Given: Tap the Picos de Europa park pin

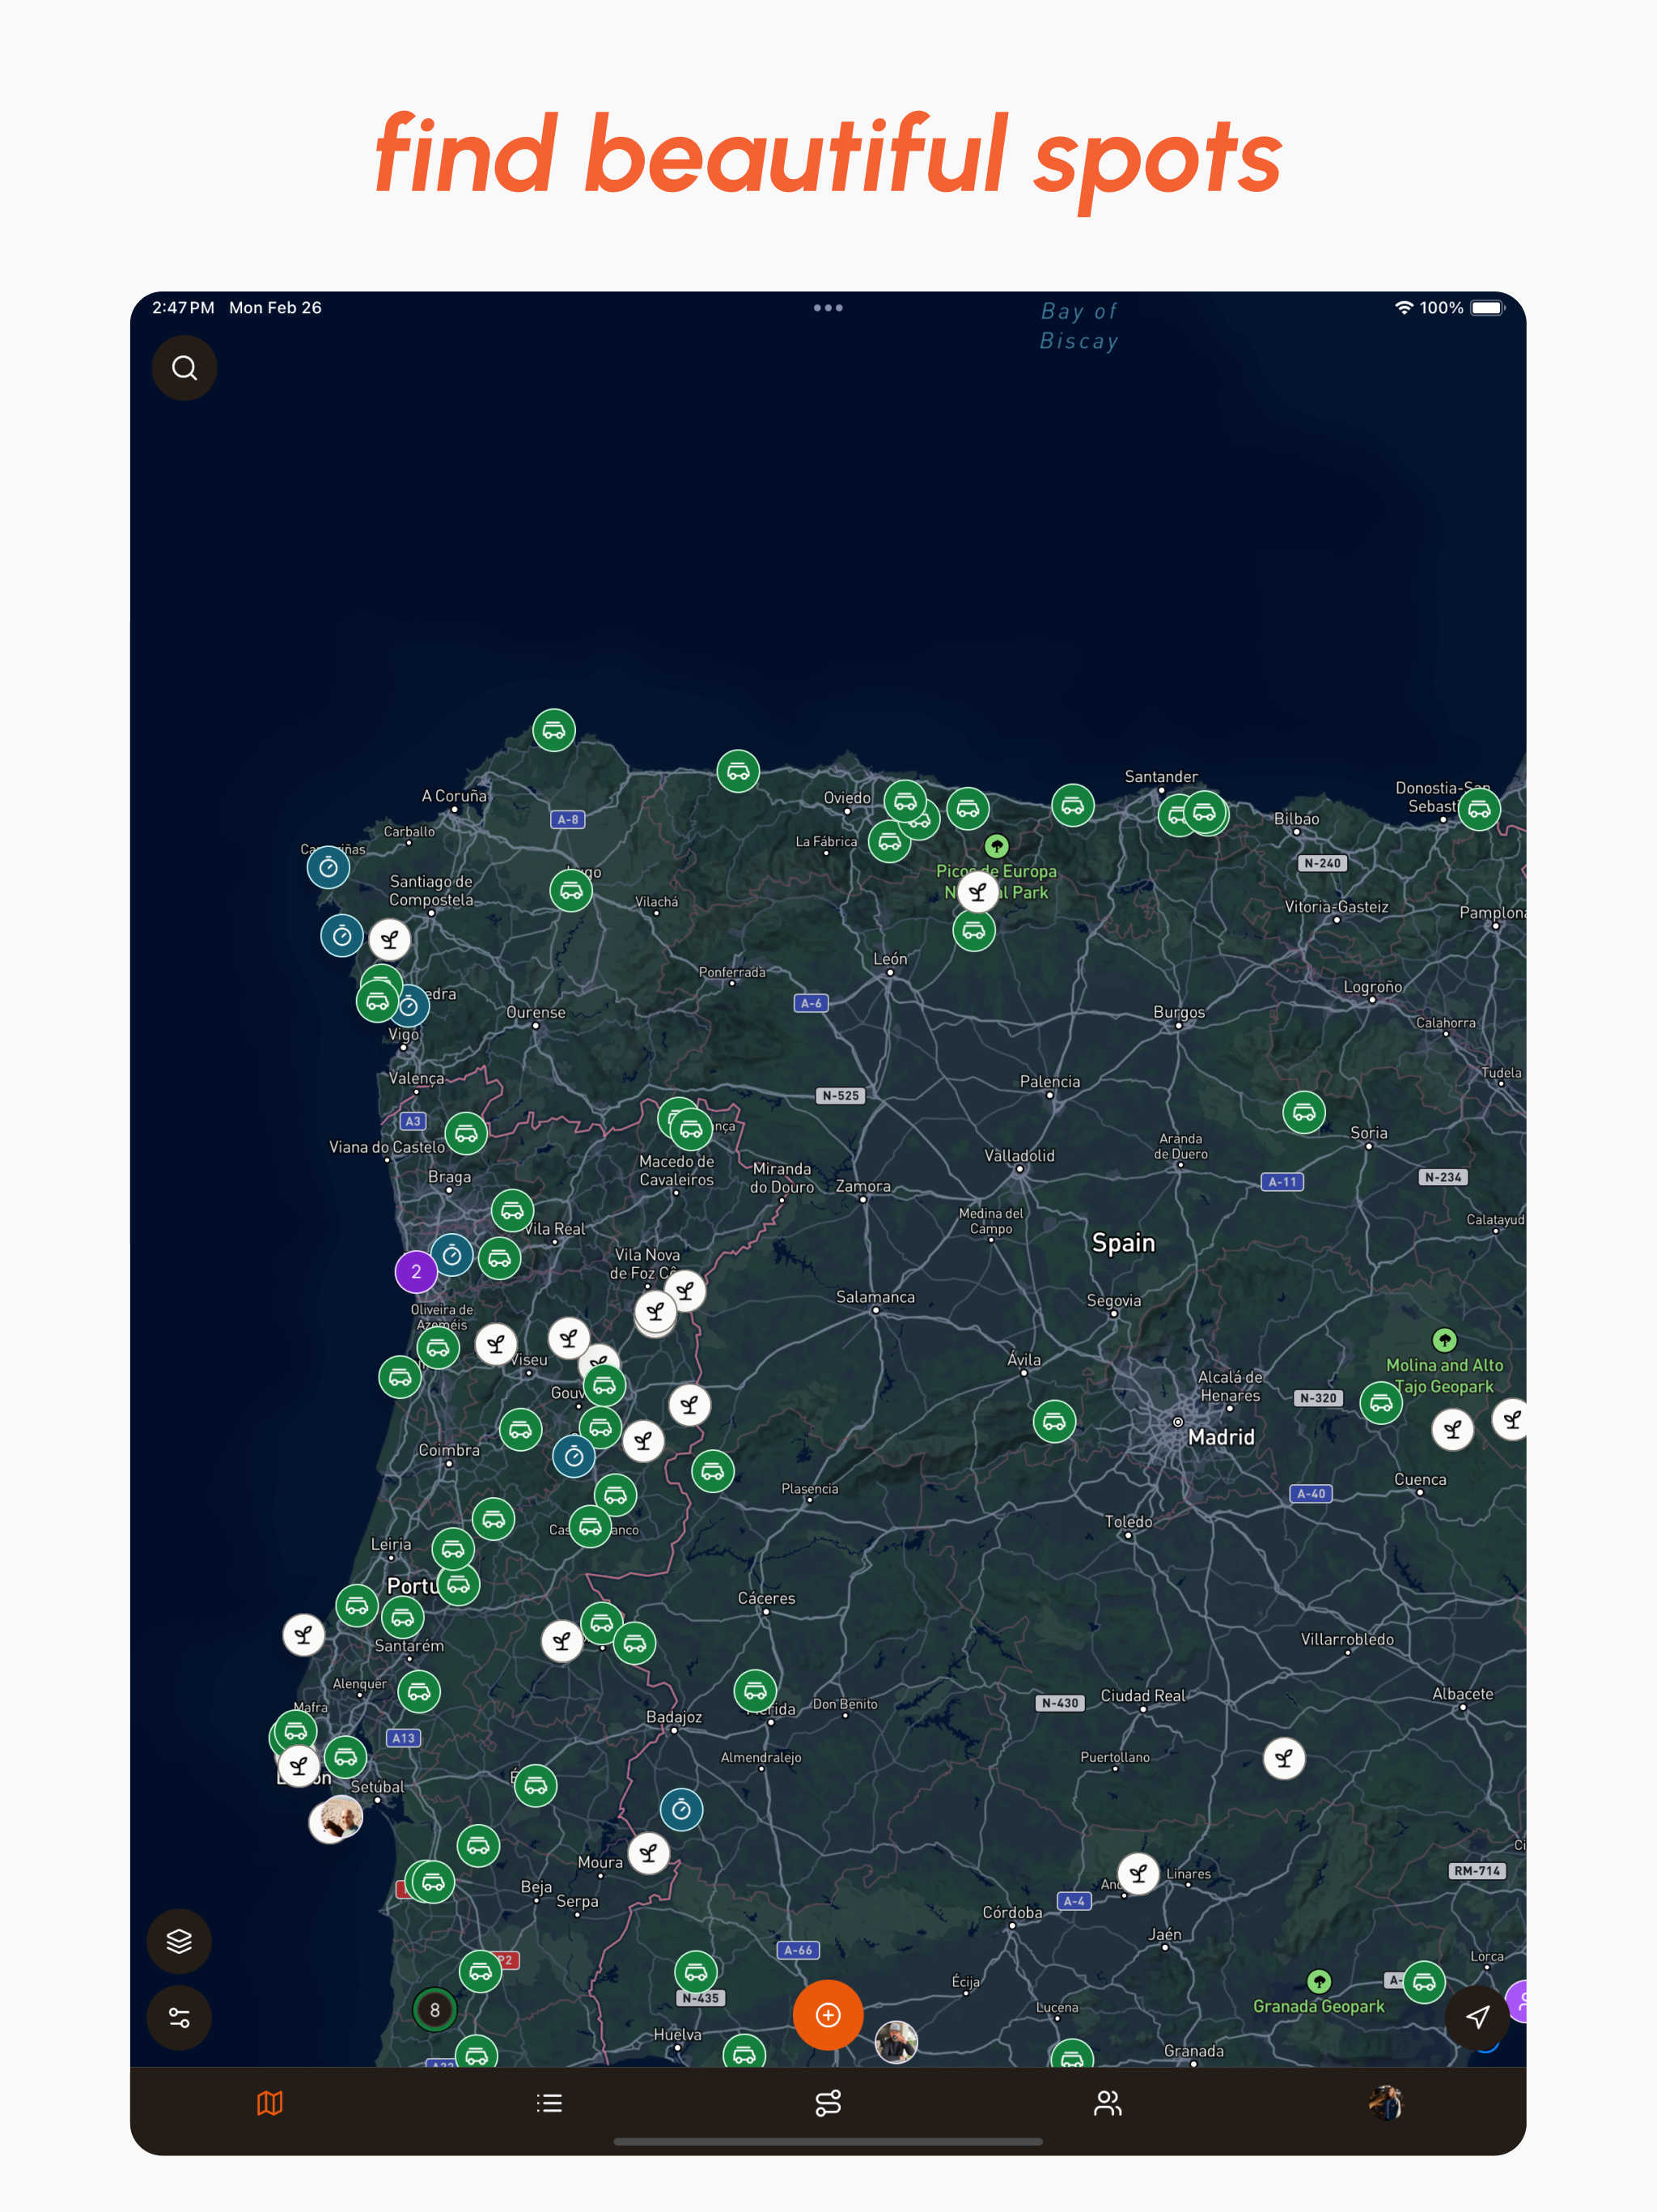Looking at the screenshot, I should tap(997, 846).
